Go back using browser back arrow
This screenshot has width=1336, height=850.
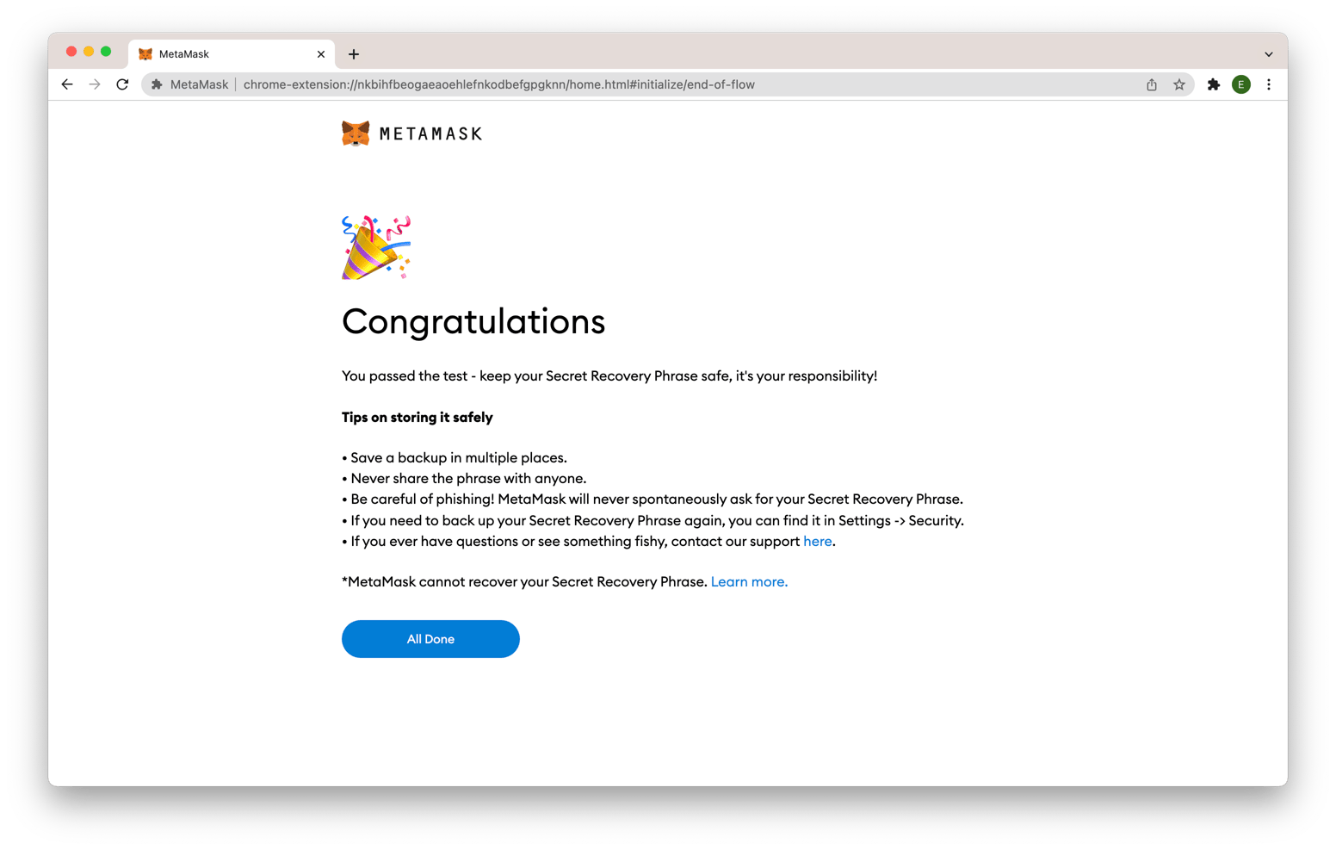(x=67, y=84)
